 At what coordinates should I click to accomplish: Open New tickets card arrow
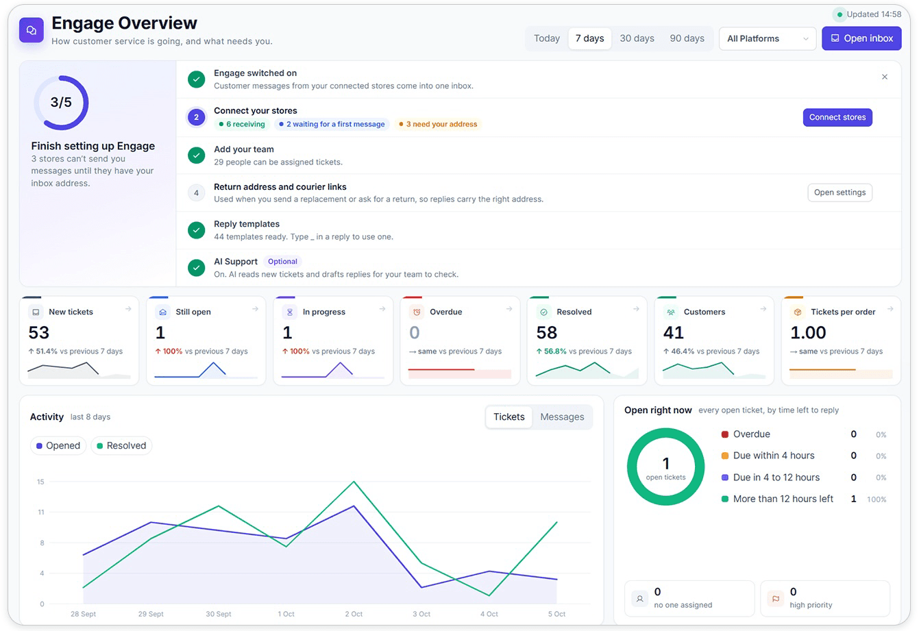point(128,309)
